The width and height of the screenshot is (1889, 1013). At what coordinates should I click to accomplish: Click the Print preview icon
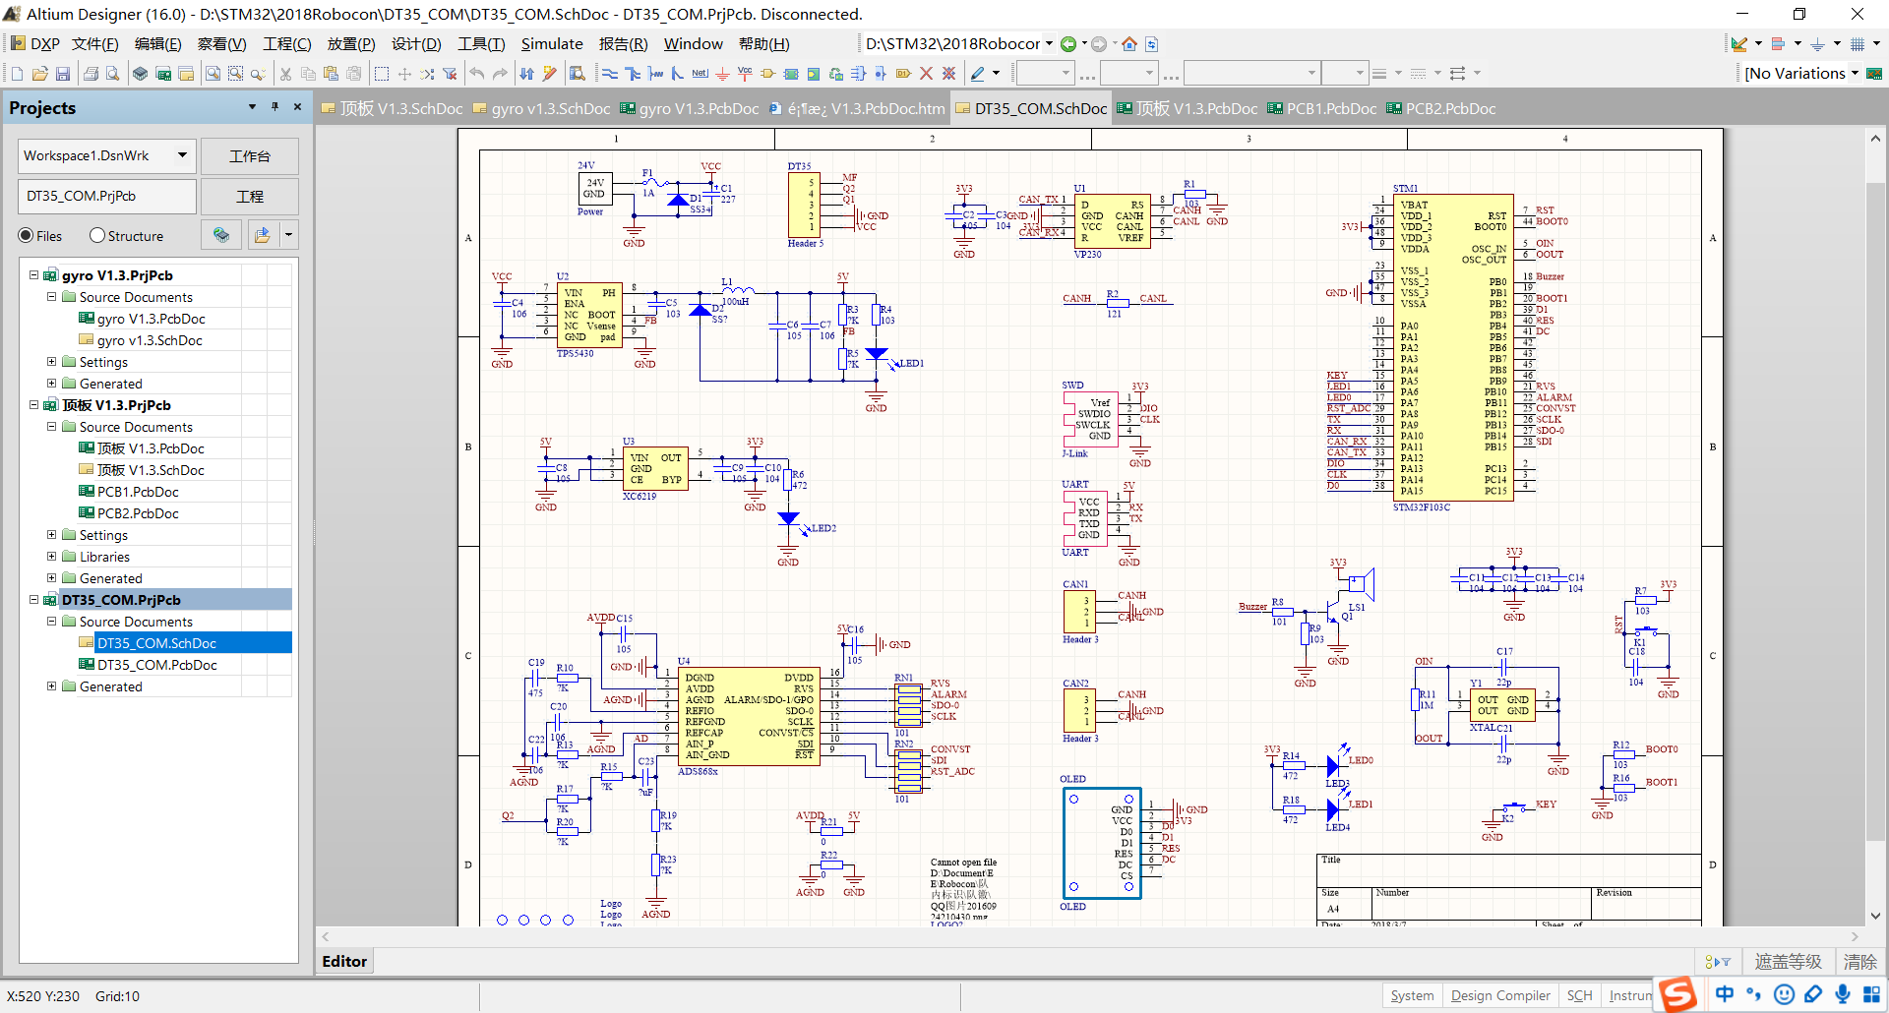point(113,74)
